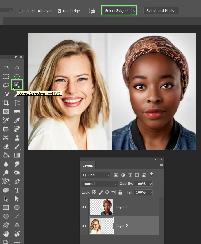
Task: Select the plain Eyedropper tool
Action: click(17, 120)
